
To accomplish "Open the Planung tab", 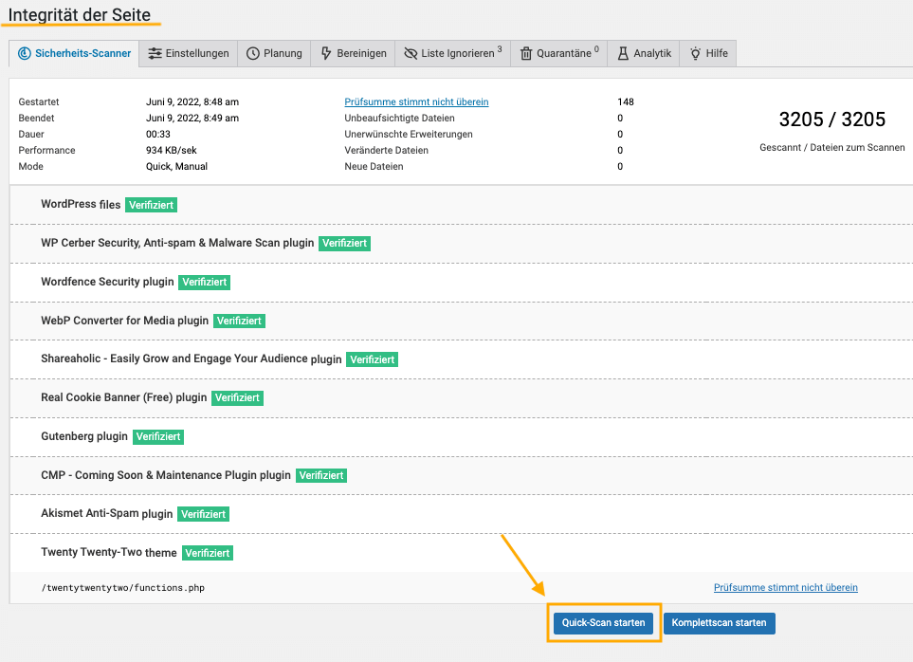I will [x=274, y=53].
